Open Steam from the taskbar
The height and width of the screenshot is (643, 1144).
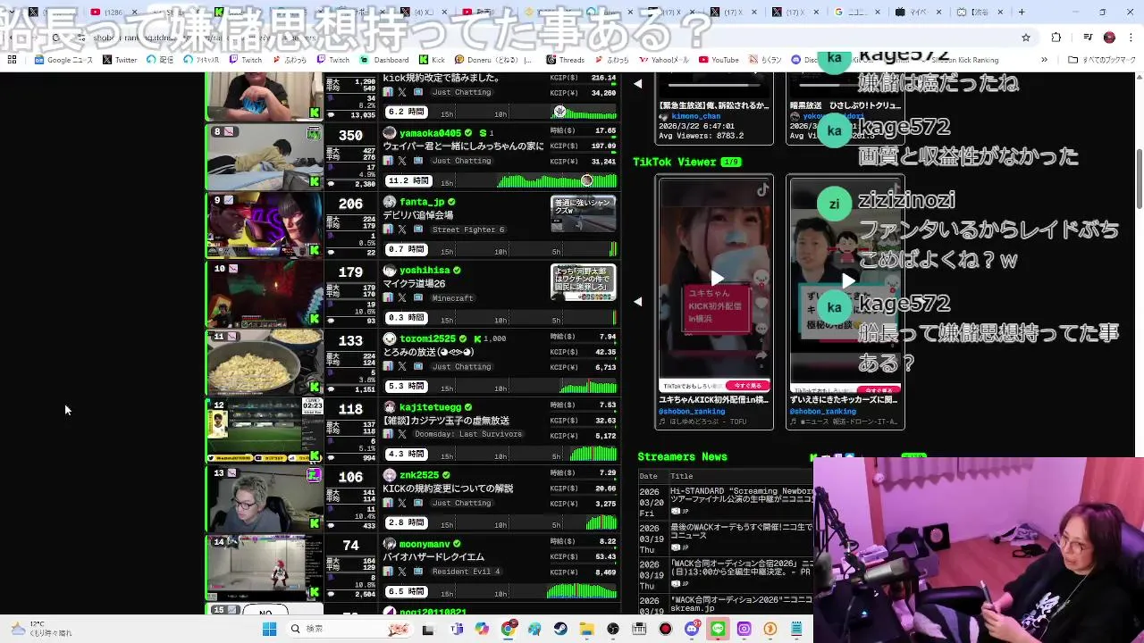point(559,629)
